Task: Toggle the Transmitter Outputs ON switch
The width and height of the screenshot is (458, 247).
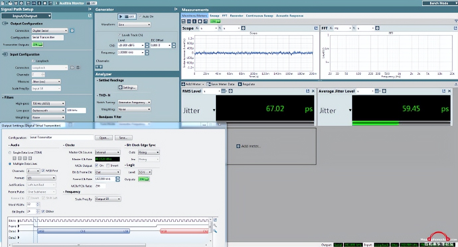Action: pyautogui.click(x=38, y=45)
